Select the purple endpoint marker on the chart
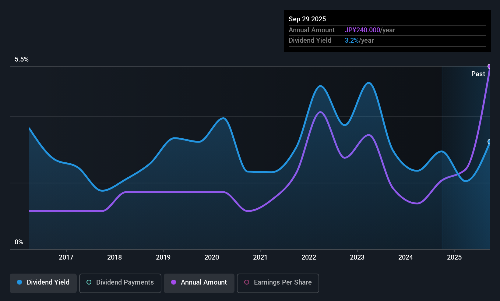The height and width of the screenshot is (301, 500). [490, 66]
